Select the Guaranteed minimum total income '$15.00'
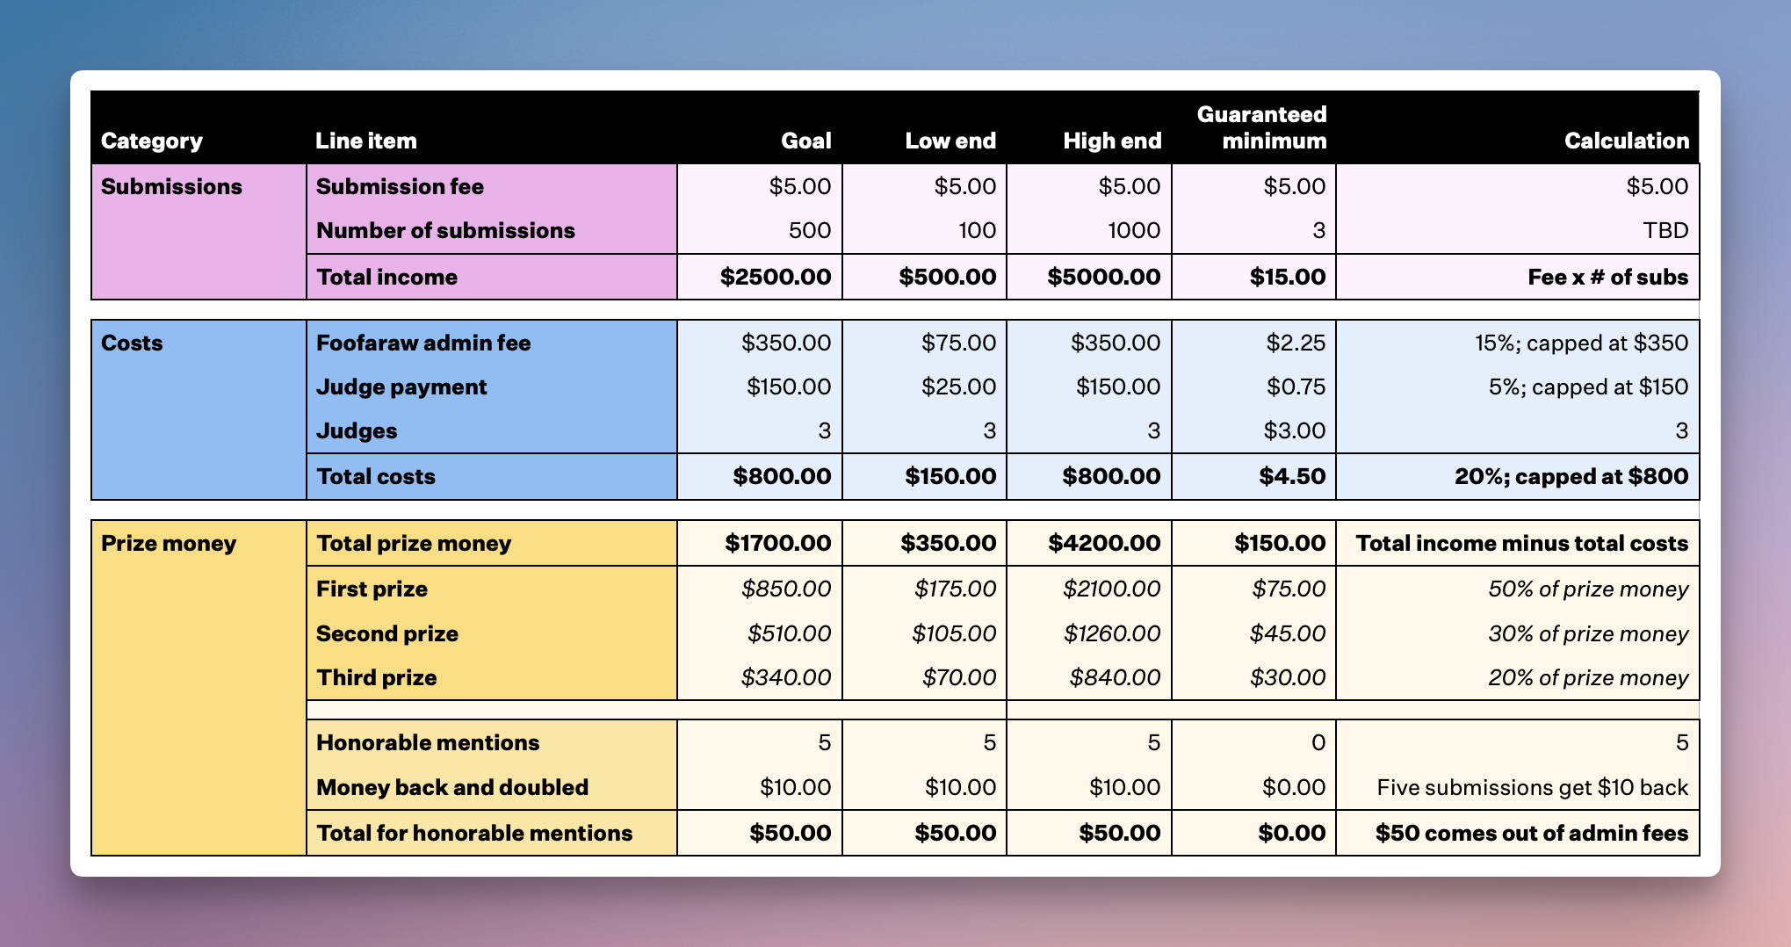This screenshot has height=947, width=1791. pyautogui.click(x=1288, y=277)
